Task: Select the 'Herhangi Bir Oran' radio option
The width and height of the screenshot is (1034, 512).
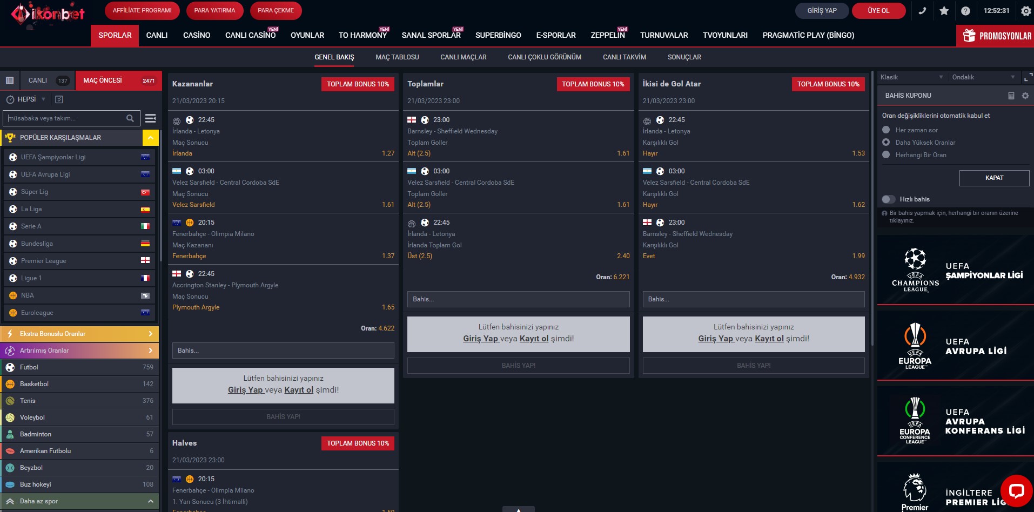Action: tap(886, 155)
